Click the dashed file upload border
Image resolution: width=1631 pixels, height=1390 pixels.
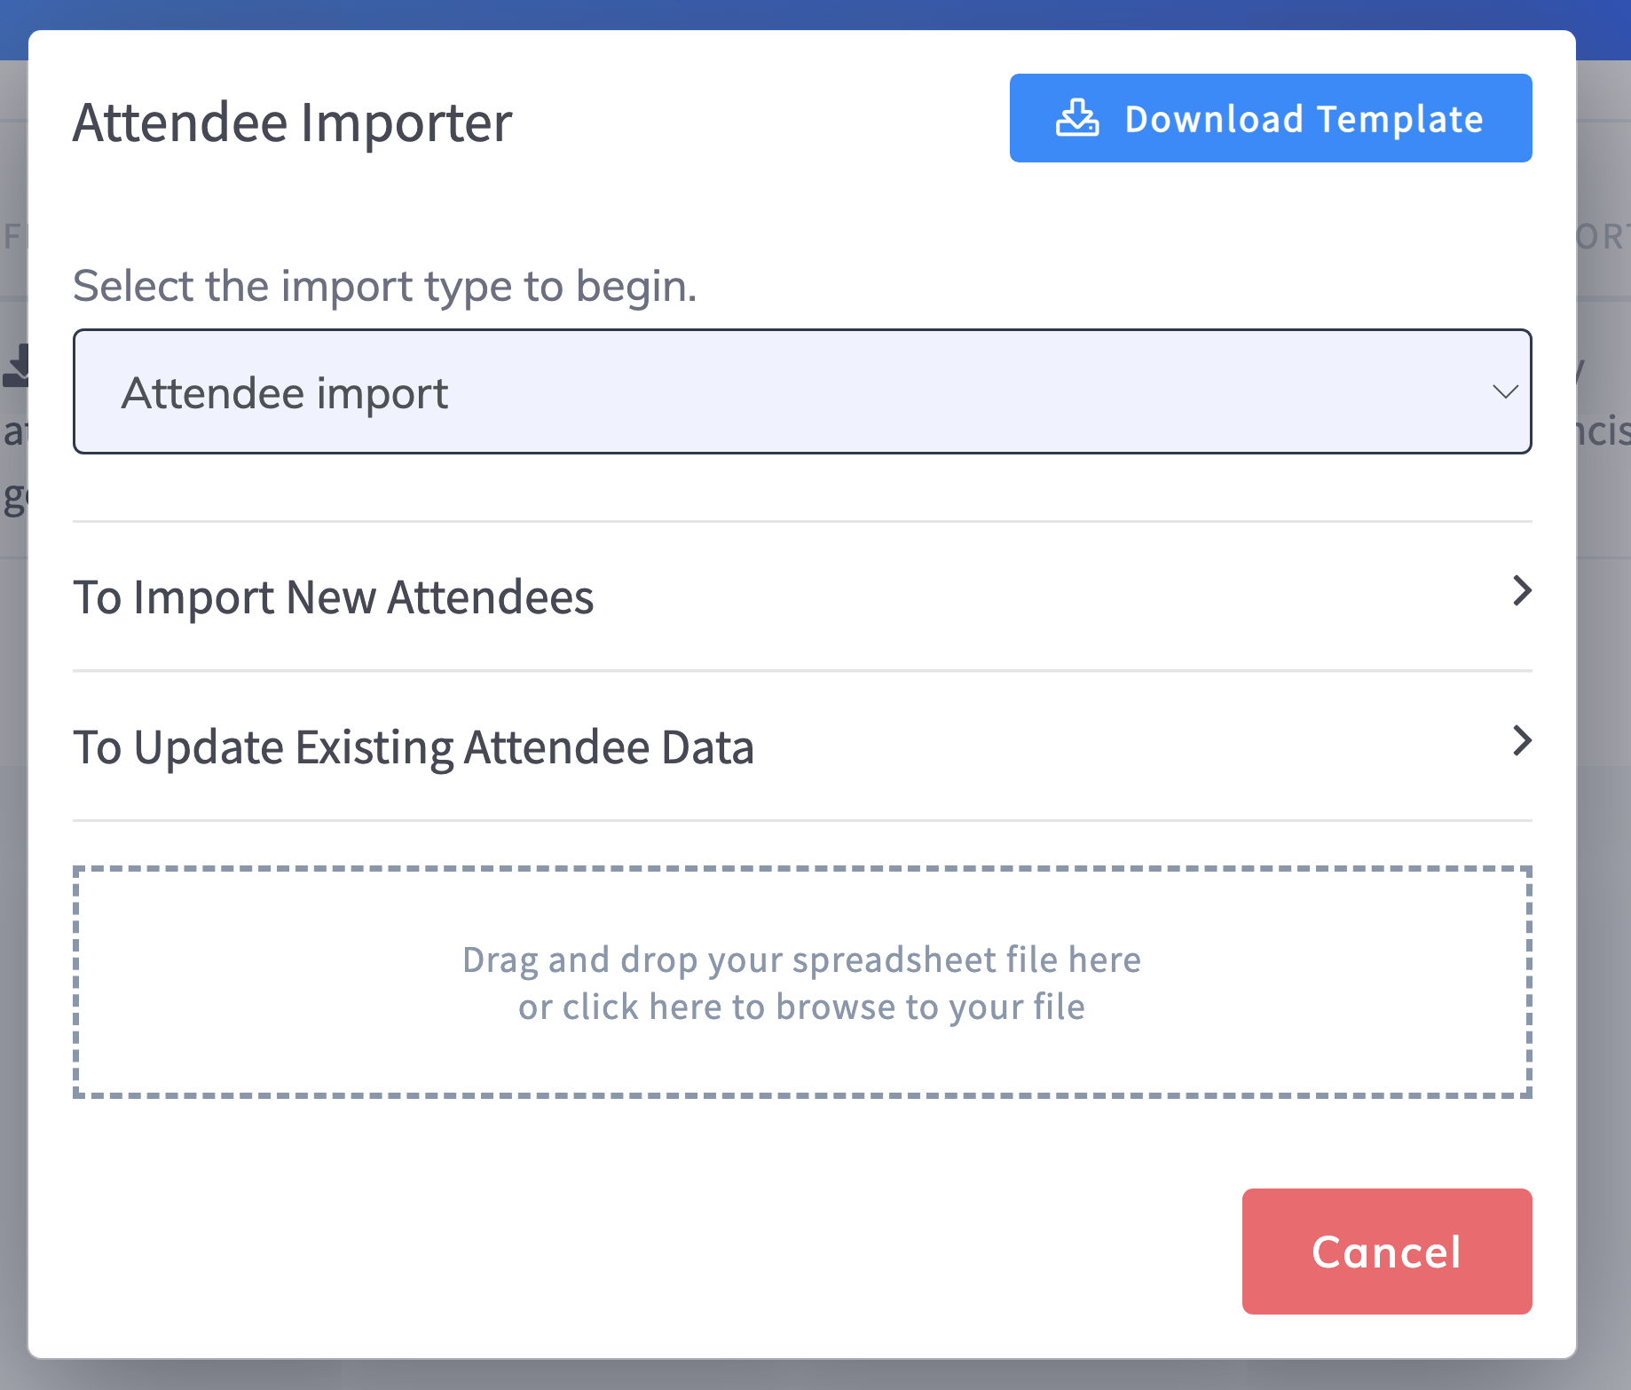coord(801,869)
